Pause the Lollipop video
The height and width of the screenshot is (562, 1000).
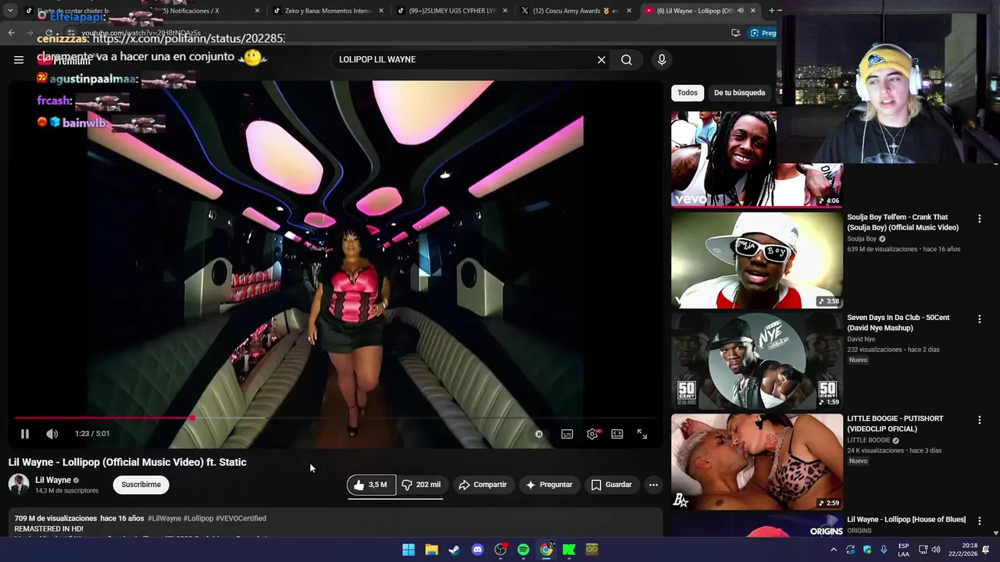(24, 434)
